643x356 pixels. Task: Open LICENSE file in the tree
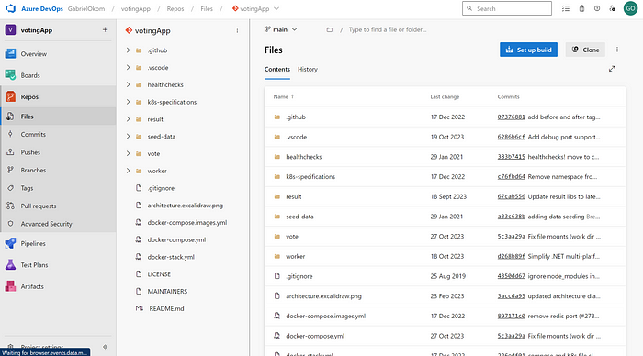point(159,274)
